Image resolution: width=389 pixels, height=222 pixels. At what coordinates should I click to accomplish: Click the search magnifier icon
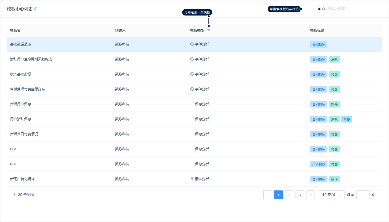pos(324,9)
